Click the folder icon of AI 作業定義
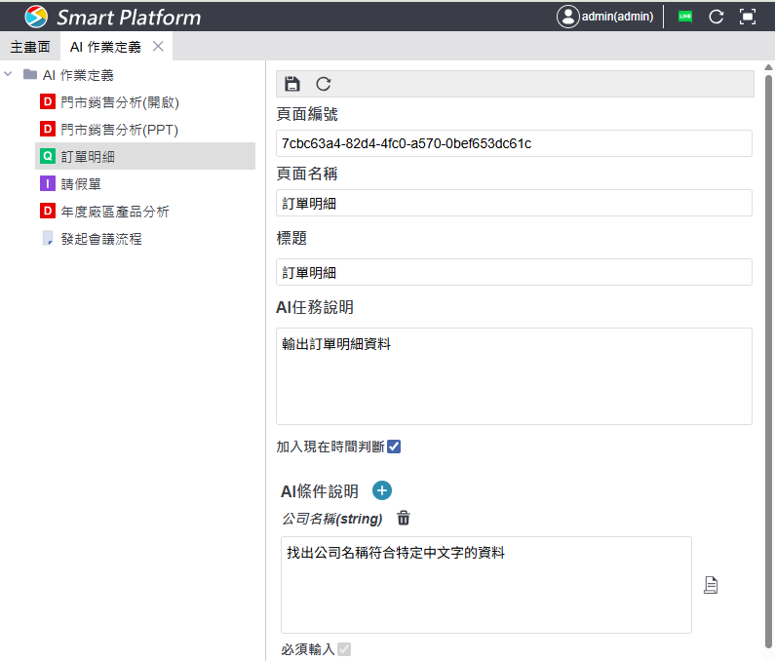 [30, 74]
